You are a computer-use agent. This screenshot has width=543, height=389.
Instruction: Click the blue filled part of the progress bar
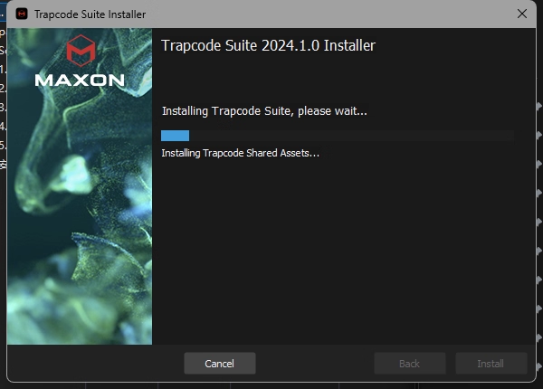point(175,136)
